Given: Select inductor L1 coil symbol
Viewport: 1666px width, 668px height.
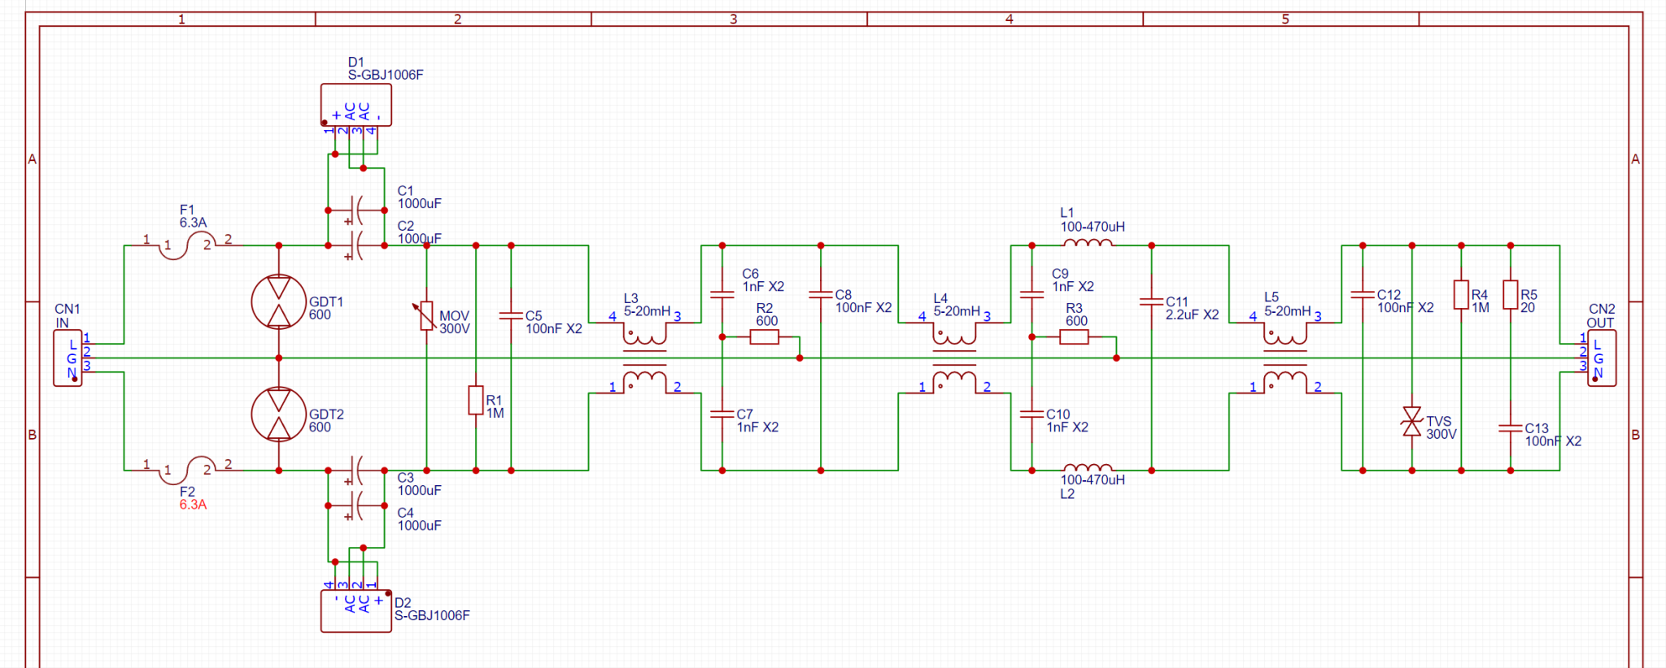Looking at the screenshot, I should (x=1088, y=242).
